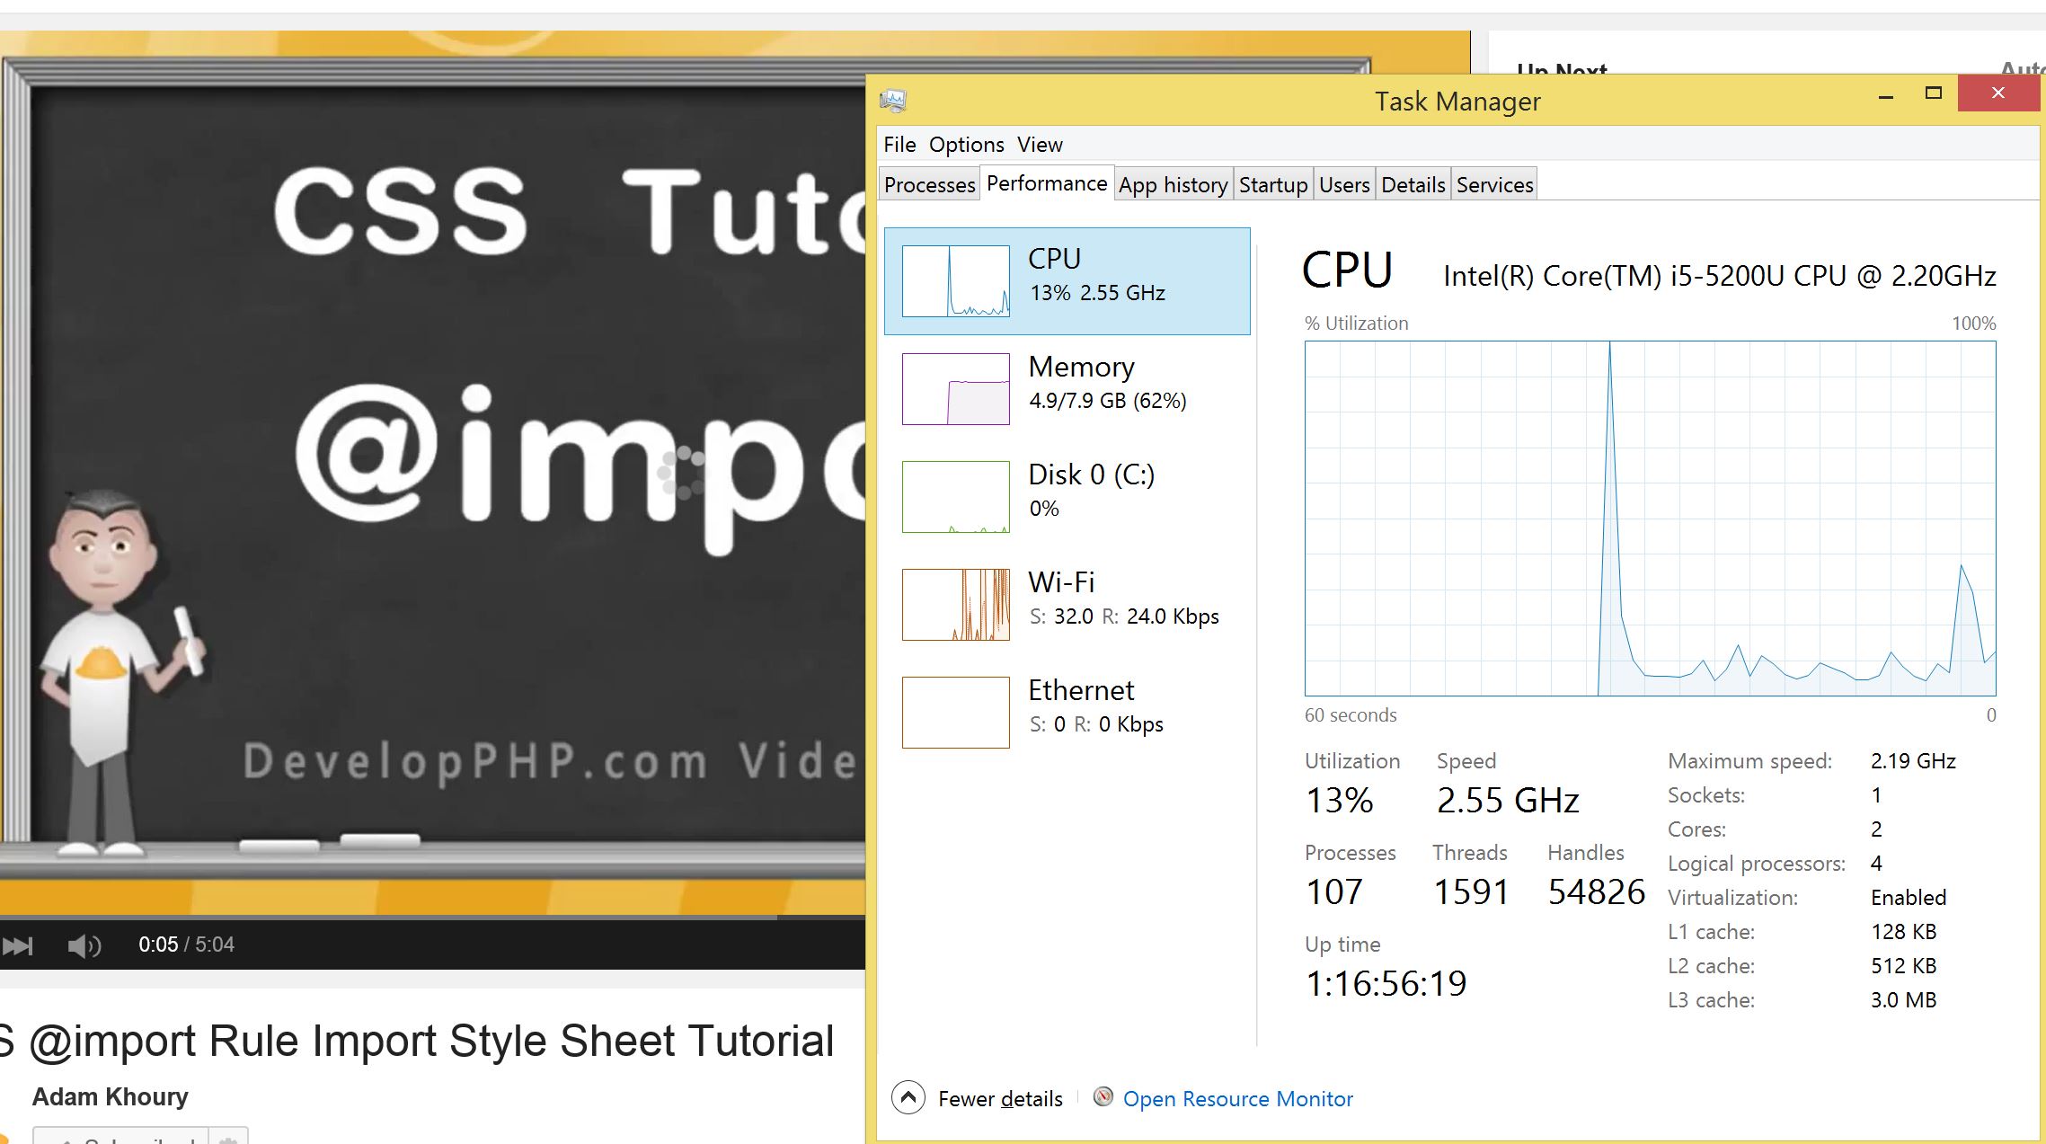Screen dimensions: 2046x1144
Task: Click the Wi-Fi S: 32.0 R: 24.0 Kbps text
Action: 1124,616
